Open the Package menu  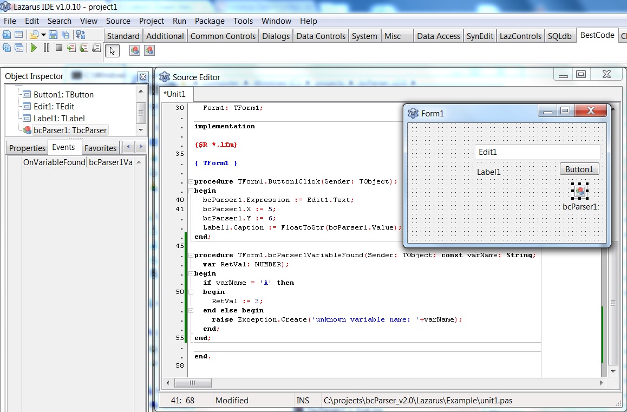pos(210,21)
